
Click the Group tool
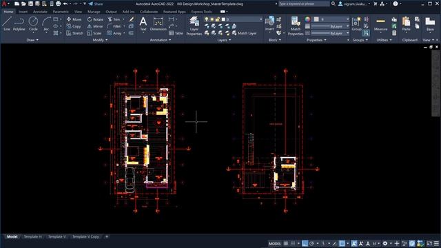pos(357,23)
